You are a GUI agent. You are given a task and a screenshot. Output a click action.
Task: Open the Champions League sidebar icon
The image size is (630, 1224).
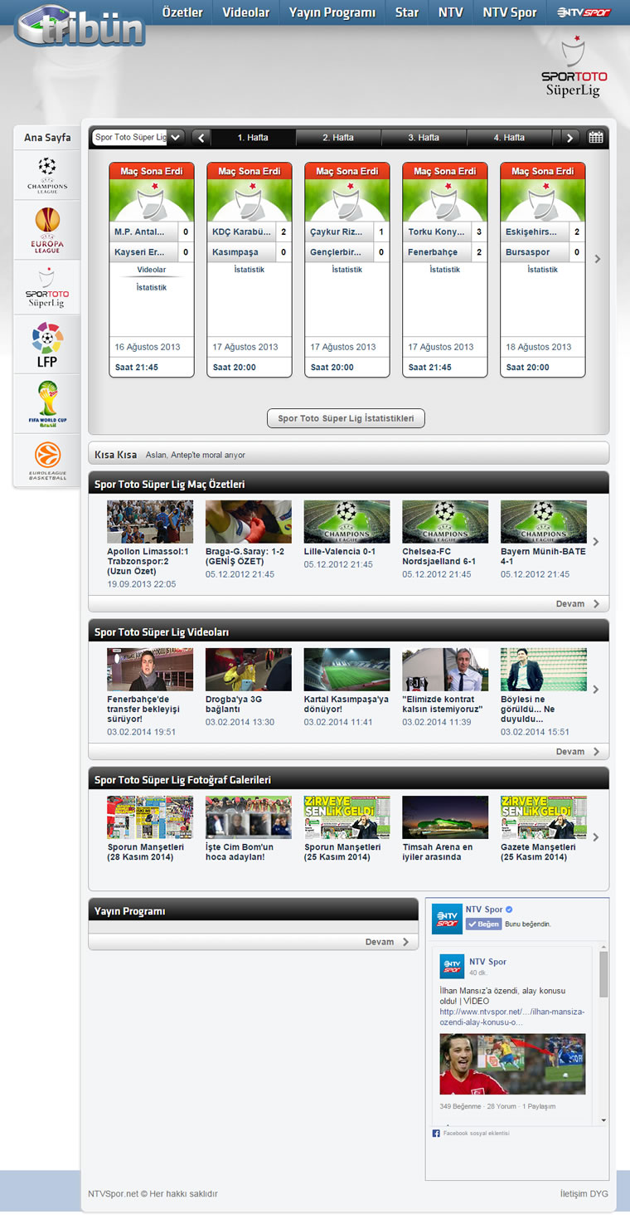(x=47, y=175)
